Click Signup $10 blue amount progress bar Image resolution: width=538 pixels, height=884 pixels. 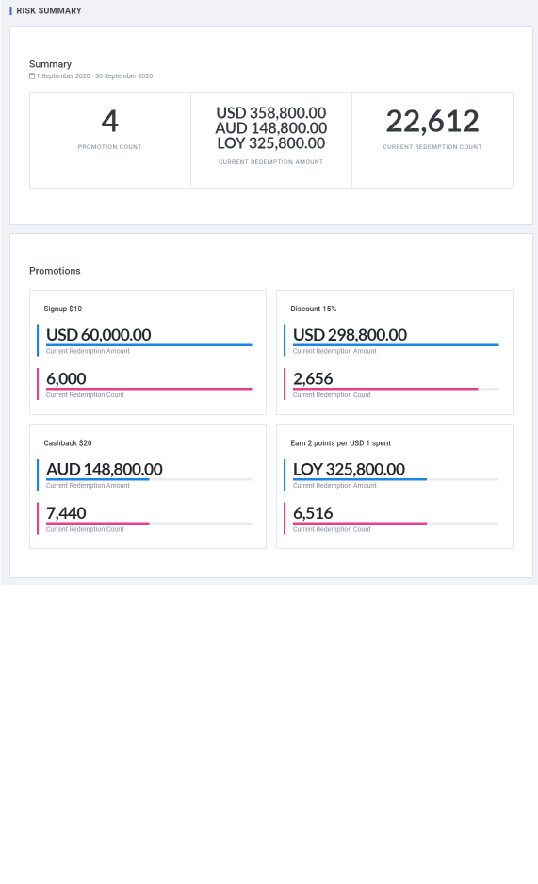tap(149, 345)
